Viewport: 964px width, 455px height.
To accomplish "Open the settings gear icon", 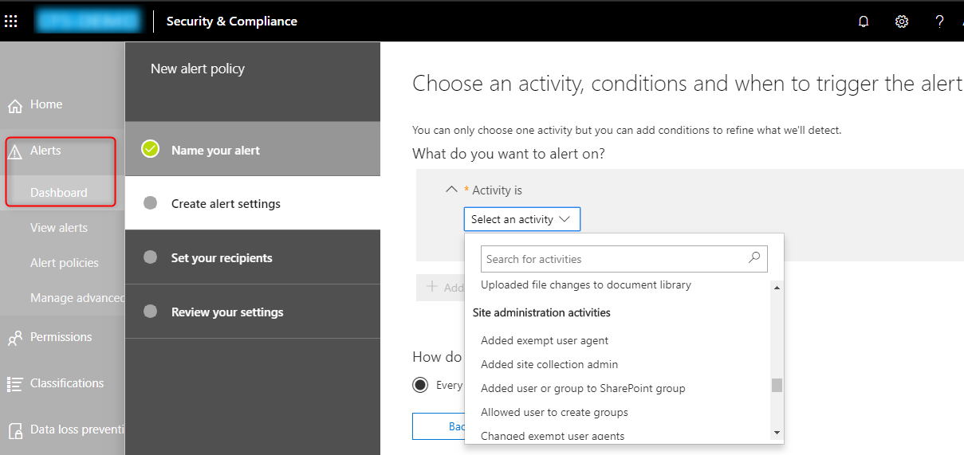I will pos(902,22).
